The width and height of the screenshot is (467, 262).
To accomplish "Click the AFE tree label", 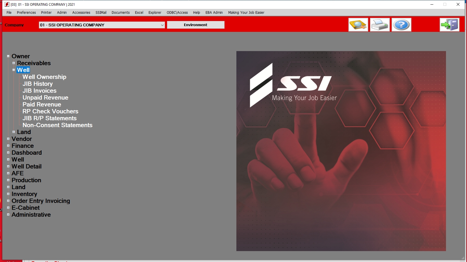I will tap(18, 173).
